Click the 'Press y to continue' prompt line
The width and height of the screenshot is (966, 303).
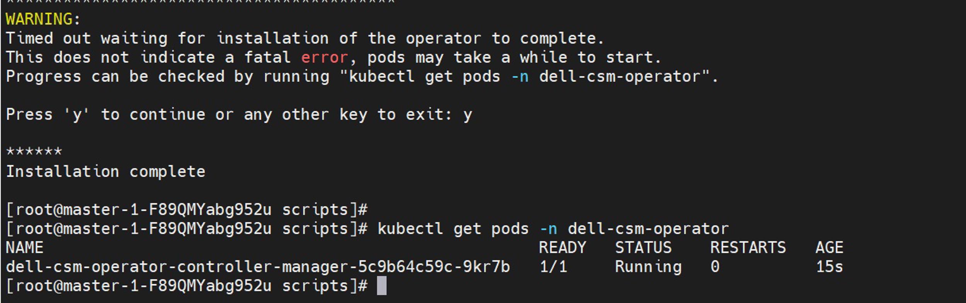click(239, 115)
